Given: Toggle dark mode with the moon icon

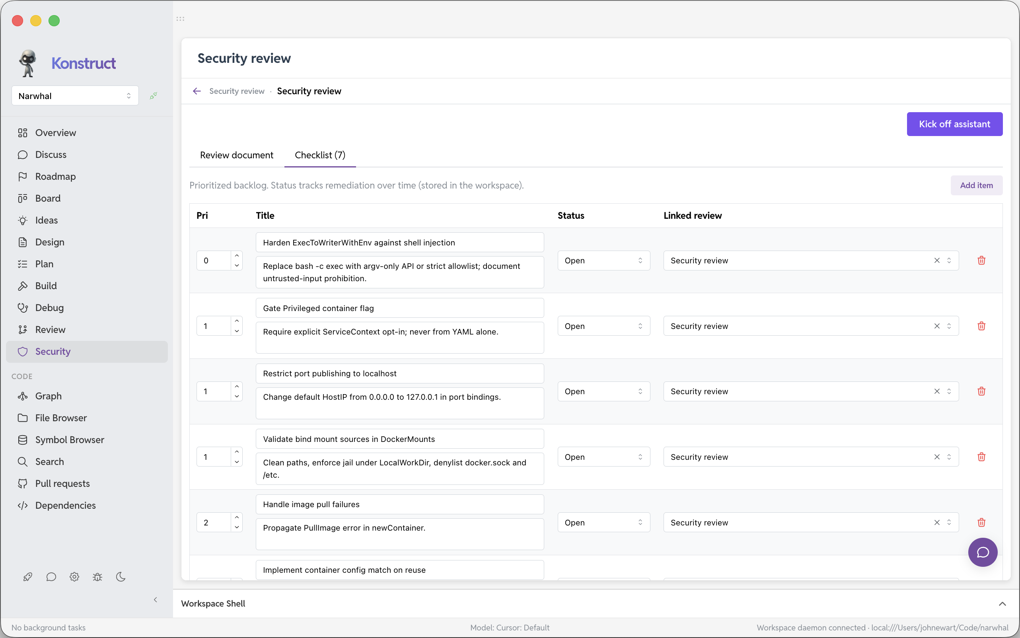Looking at the screenshot, I should pyautogui.click(x=121, y=577).
